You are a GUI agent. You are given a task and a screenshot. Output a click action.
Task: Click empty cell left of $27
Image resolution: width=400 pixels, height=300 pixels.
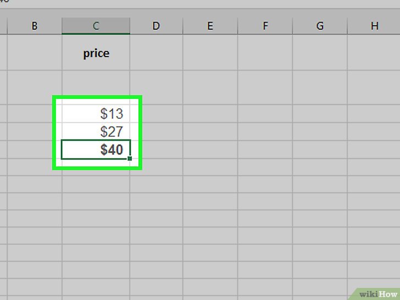[35, 132]
